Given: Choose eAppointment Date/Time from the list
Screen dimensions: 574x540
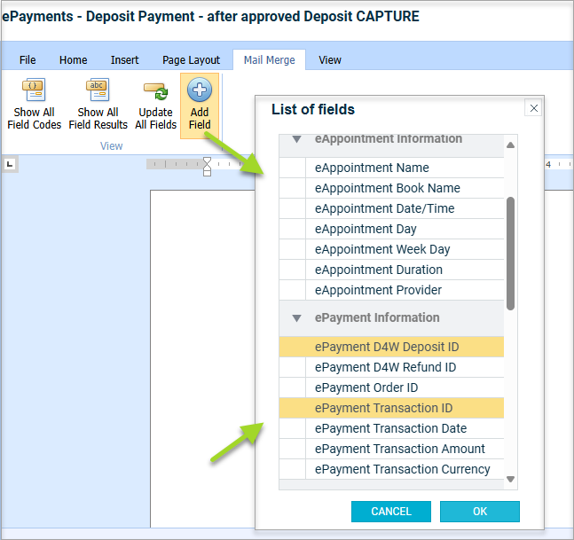Looking at the screenshot, I should tap(384, 208).
